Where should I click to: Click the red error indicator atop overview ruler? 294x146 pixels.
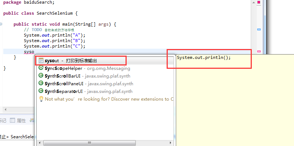(259, 2)
